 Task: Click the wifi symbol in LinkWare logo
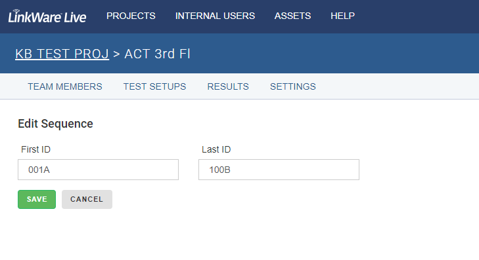[x=16, y=11]
